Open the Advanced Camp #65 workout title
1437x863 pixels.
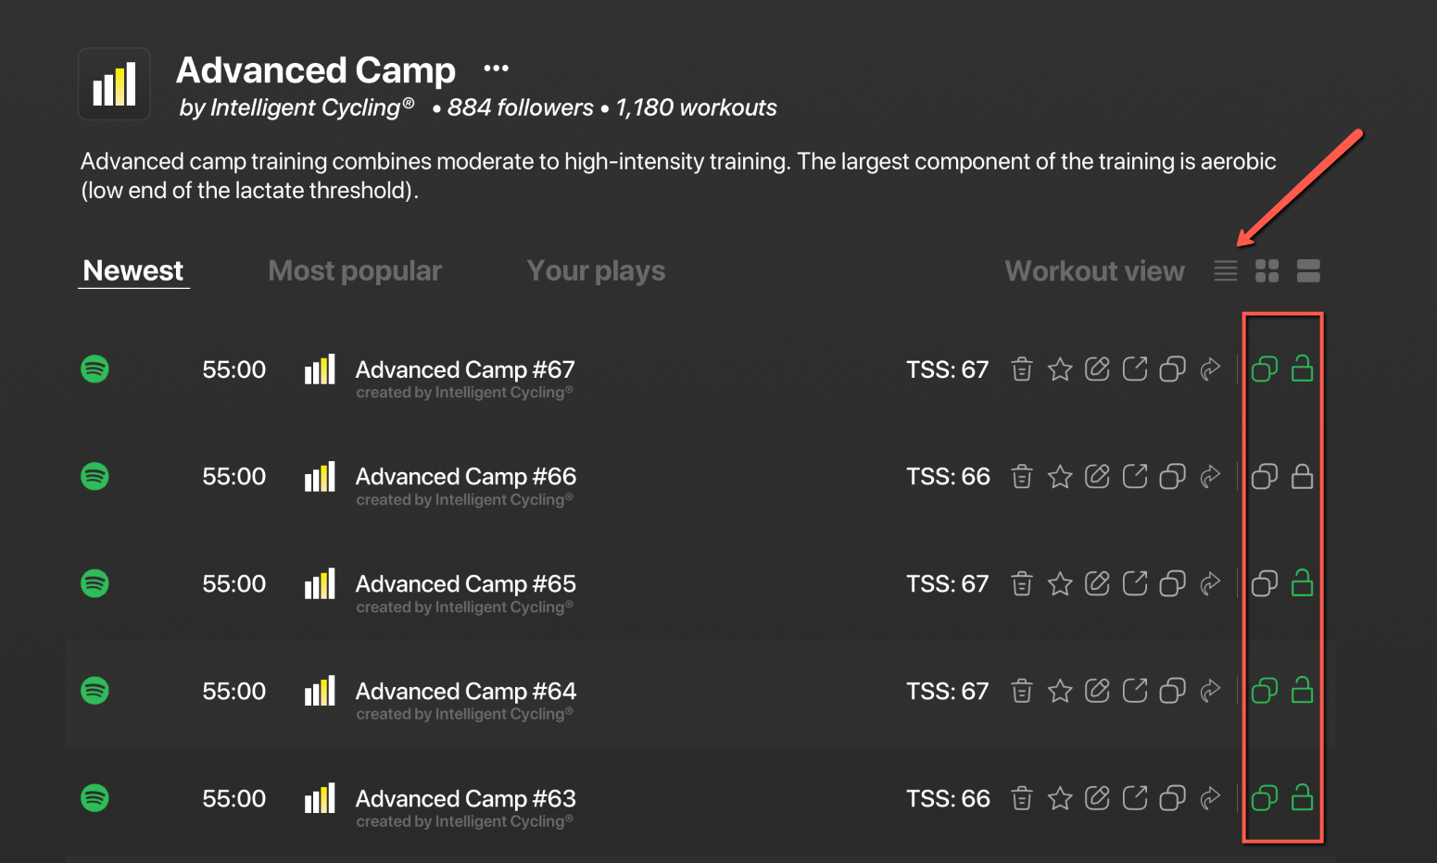coord(465,584)
